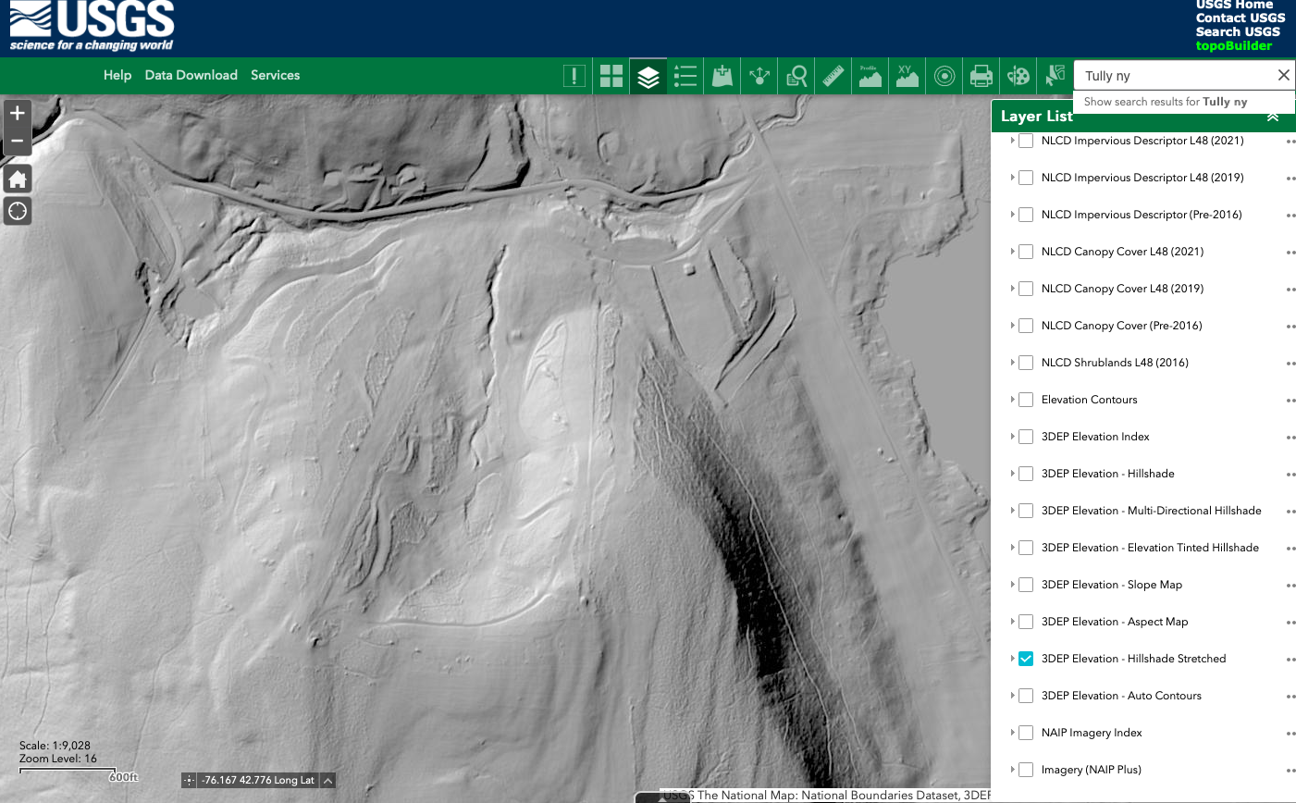Click the map Home extent button
The height and width of the screenshot is (803, 1296).
(x=18, y=179)
